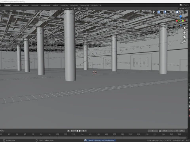Play animation in reverse

pyautogui.click(x=77, y=131)
